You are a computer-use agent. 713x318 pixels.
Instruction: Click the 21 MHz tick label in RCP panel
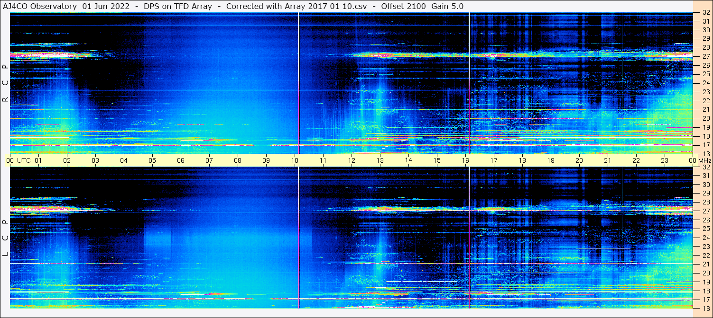706,110
